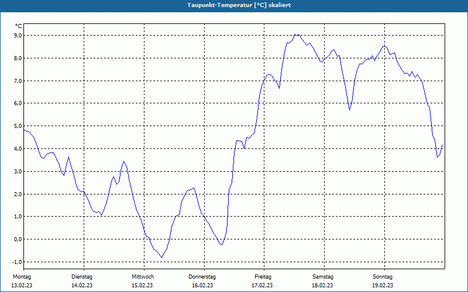Click the '13.02.23' date label
468x292 pixels.
[22, 286]
